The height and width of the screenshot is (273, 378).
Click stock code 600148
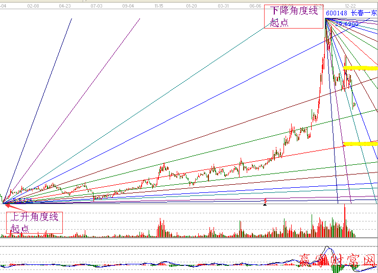(x=337, y=13)
